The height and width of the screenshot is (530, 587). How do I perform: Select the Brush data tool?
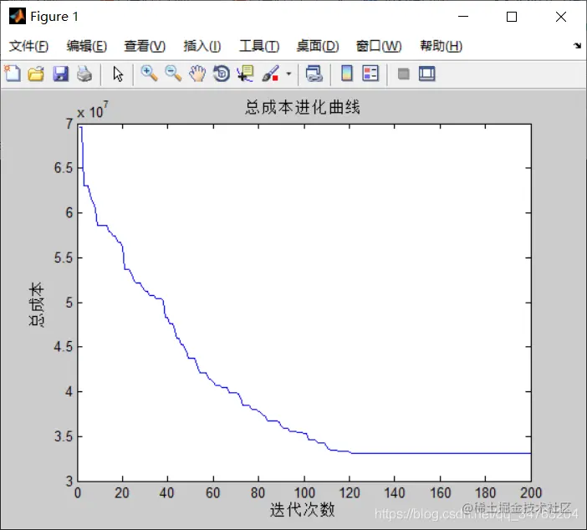pos(270,74)
